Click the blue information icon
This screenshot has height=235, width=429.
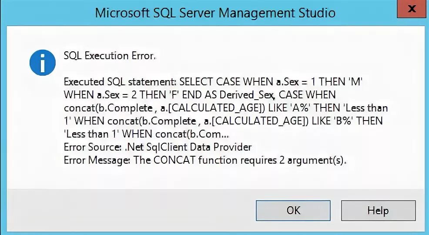[x=43, y=62]
